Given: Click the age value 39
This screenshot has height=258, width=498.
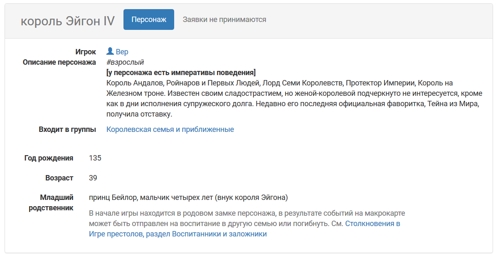Looking at the screenshot, I should [x=93, y=178].
